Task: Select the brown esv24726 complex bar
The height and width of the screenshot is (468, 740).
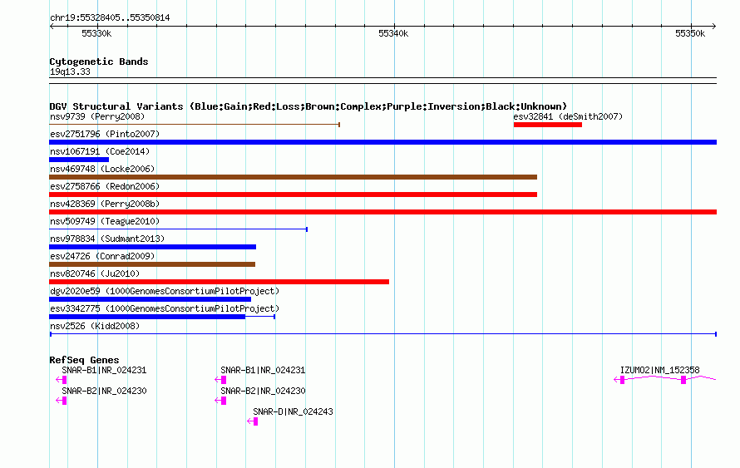Action: [152, 264]
